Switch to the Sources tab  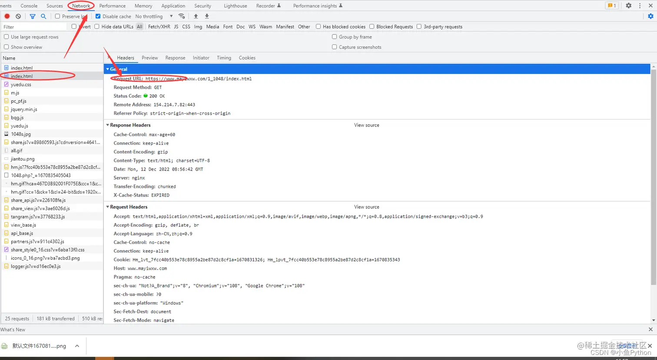pyautogui.click(x=55, y=6)
